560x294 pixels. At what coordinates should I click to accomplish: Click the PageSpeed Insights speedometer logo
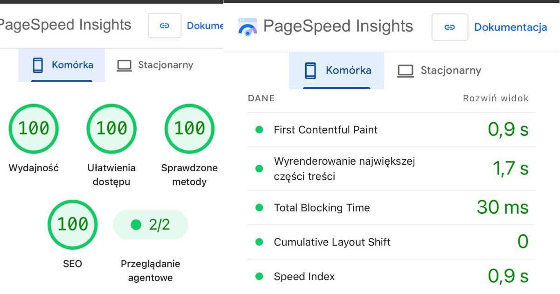[247, 27]
